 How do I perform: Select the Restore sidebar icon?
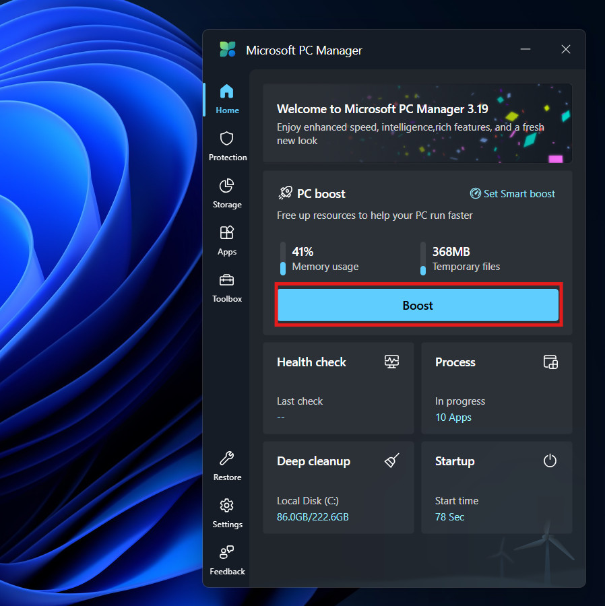click(227, 466)
